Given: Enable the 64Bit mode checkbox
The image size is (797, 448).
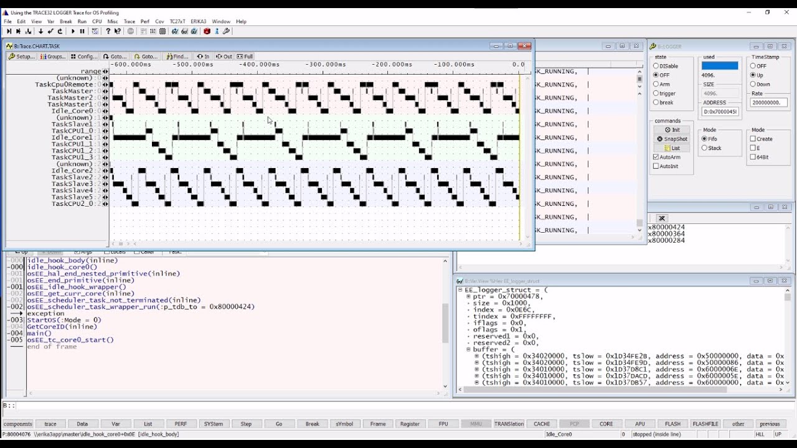Looking at the screenshot, I should coord(760,157).
